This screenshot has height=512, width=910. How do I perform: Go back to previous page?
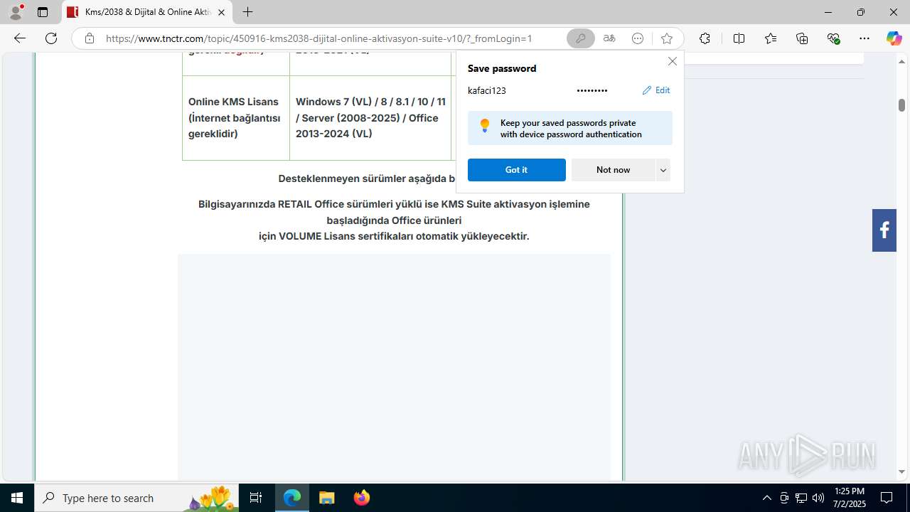tap(20, 38)
